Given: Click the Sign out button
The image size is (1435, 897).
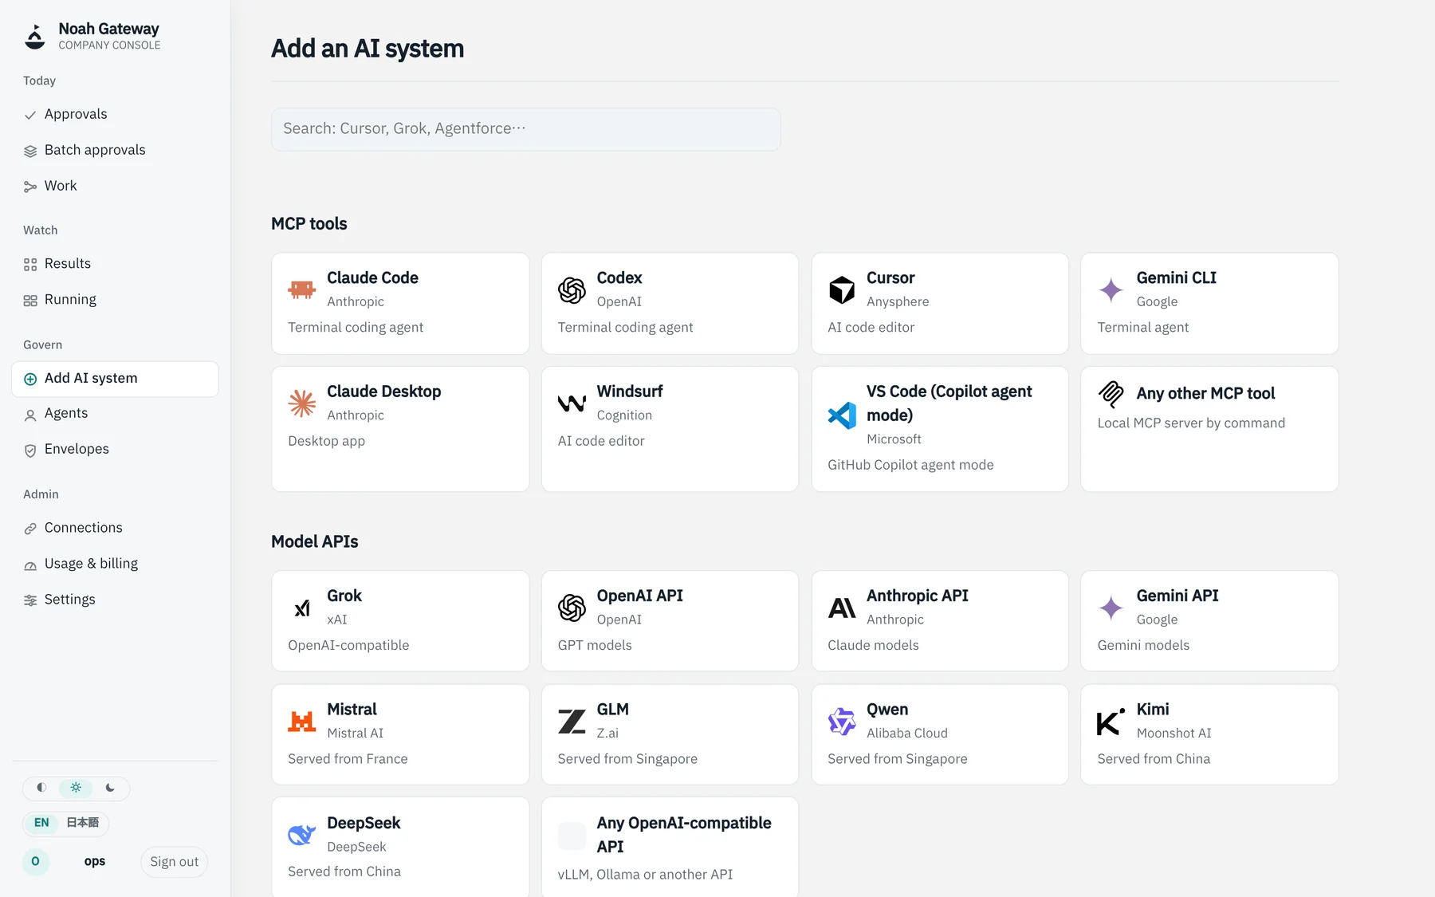Looking at the screenshot, I should point(175,862).
